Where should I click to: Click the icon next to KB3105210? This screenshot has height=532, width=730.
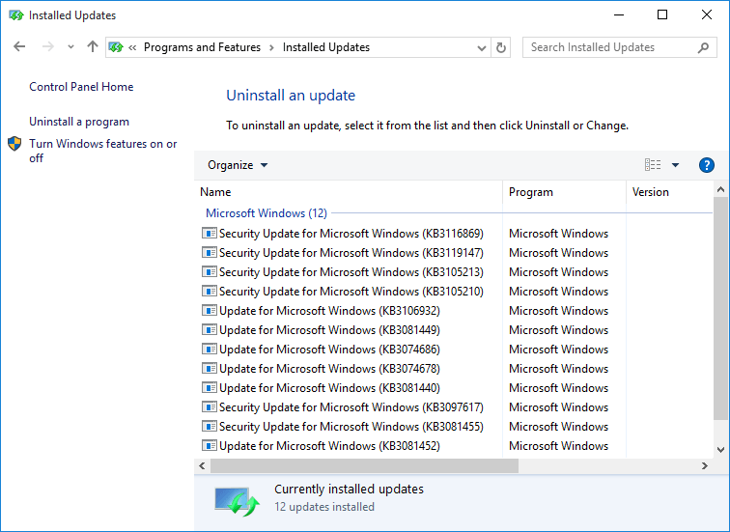[x=210, y=291]
